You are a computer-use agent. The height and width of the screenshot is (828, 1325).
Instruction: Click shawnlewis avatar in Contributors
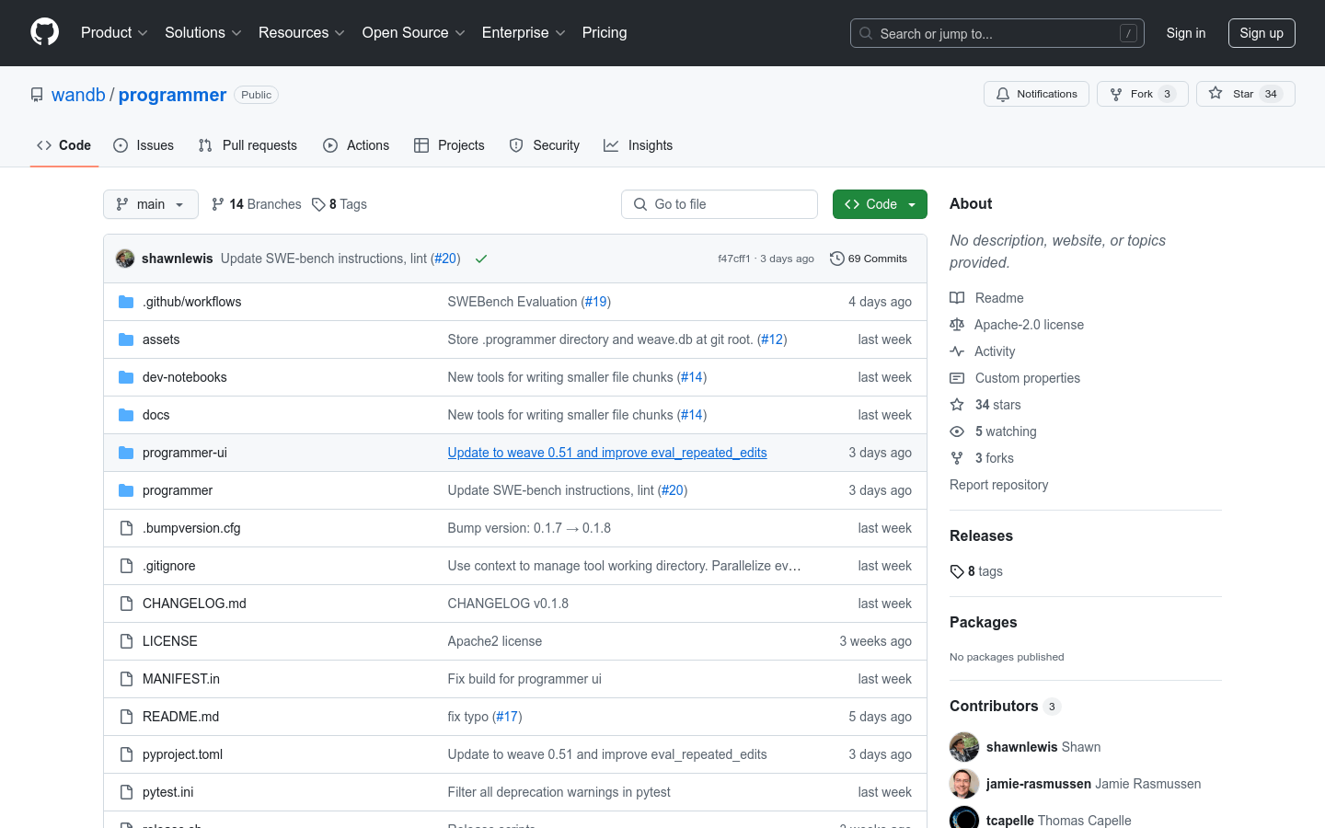click(x=964, y=747)
